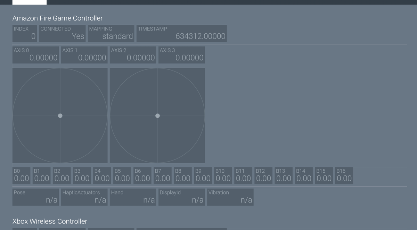This screenshot has width=417, height=230.
Task: Click the B4 button value
Action: click(102, 175)
